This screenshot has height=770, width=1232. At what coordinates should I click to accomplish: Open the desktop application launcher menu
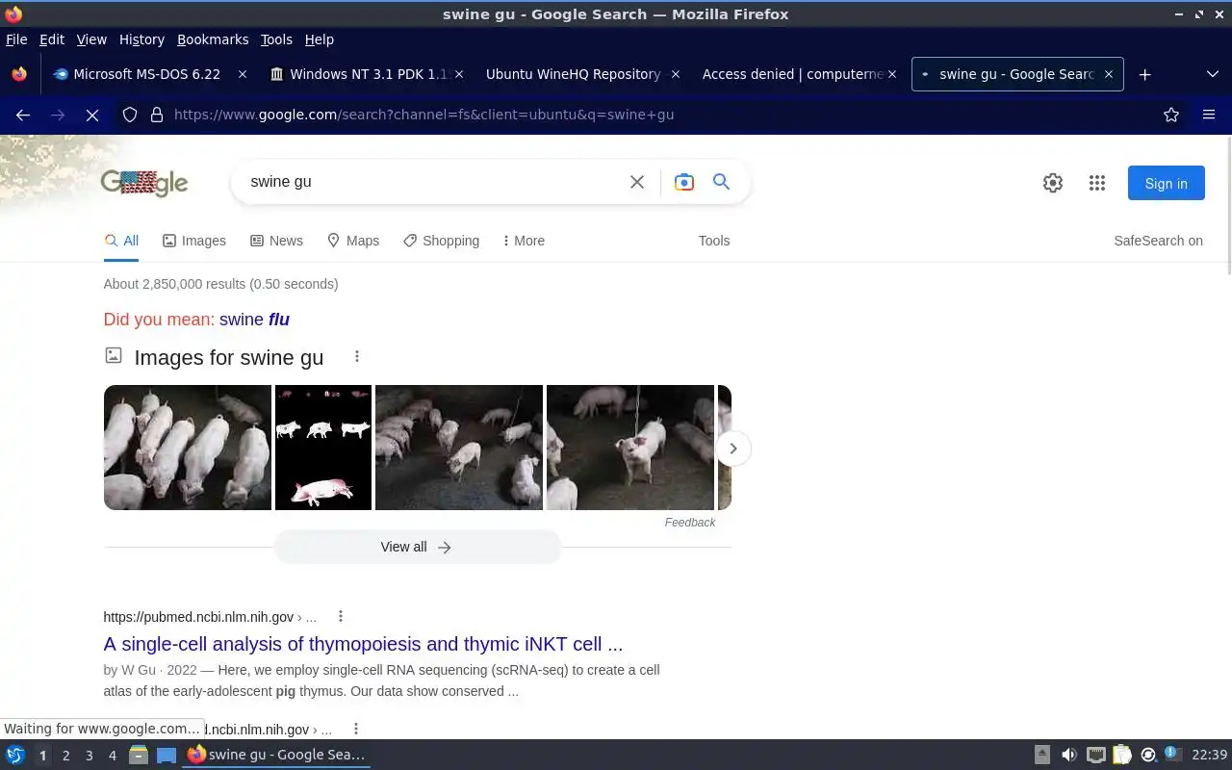click(x=15, y=755)
